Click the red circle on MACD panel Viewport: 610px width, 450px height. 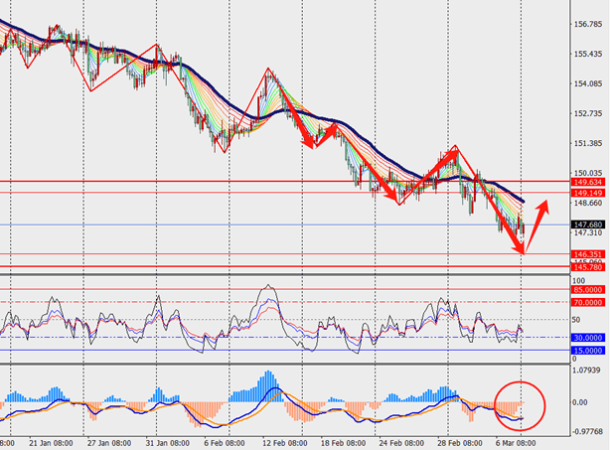click(x=520, y=406)
